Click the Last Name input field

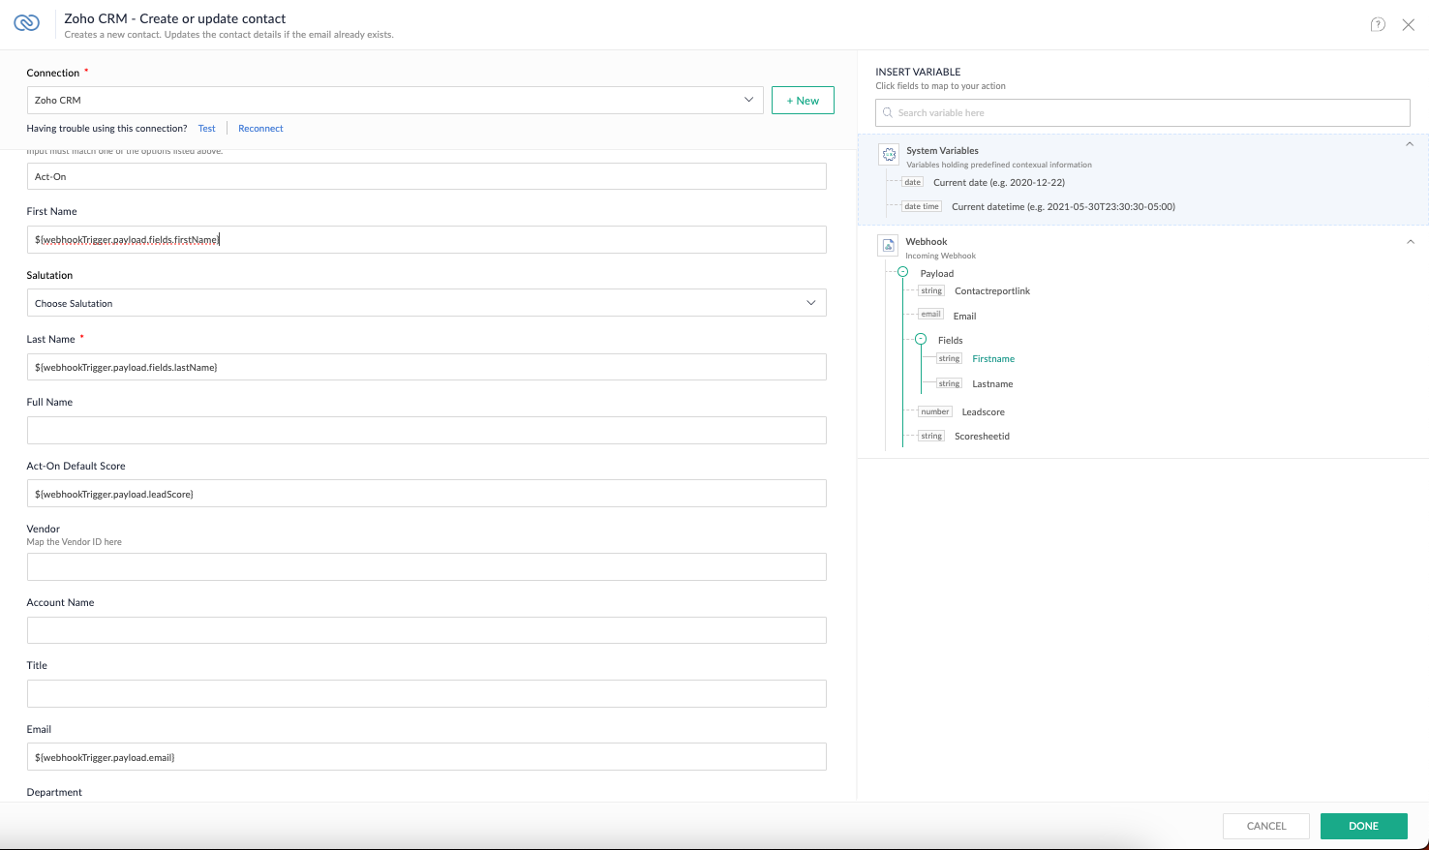click(x=427, y=367)
